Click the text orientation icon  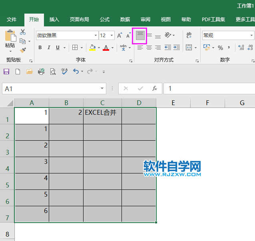point(168,35)
